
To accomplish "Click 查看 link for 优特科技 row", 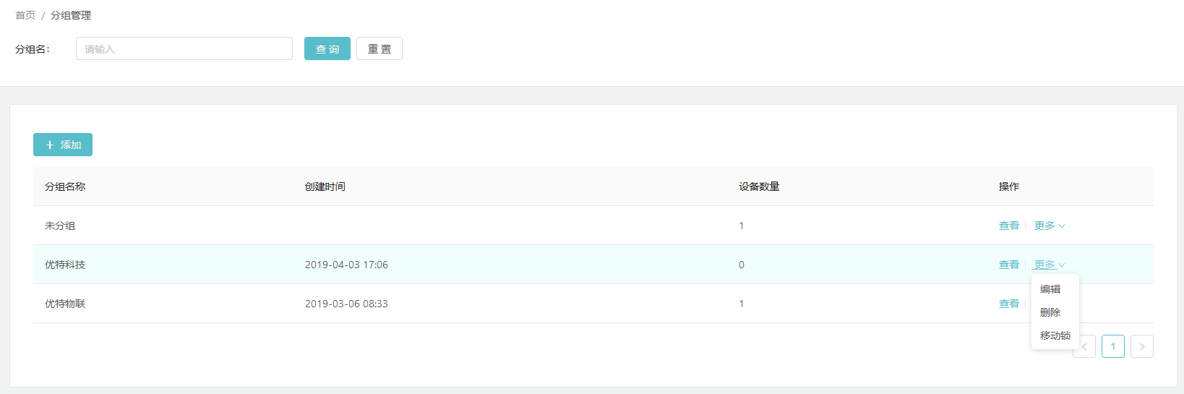I will click(1009, 265).
